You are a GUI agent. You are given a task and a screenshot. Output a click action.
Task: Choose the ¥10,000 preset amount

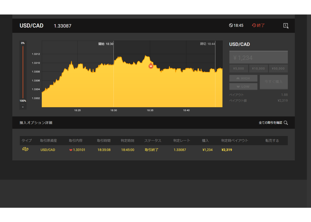pyautogui.click(x=258, y=68)
